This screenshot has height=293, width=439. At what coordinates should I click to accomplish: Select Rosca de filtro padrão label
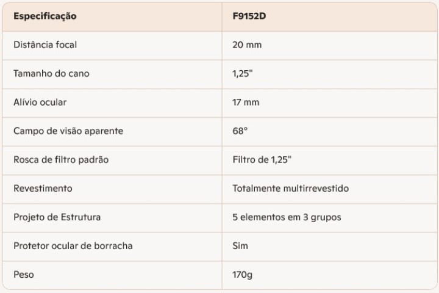61,159
